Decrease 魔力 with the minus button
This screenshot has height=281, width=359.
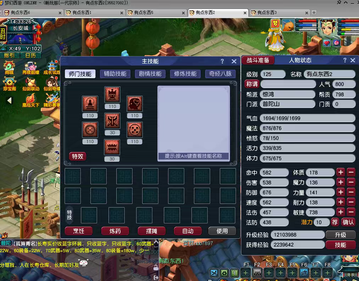(351, 182)
